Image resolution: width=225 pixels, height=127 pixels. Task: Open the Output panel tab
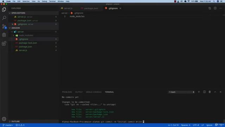pos(79,92)
